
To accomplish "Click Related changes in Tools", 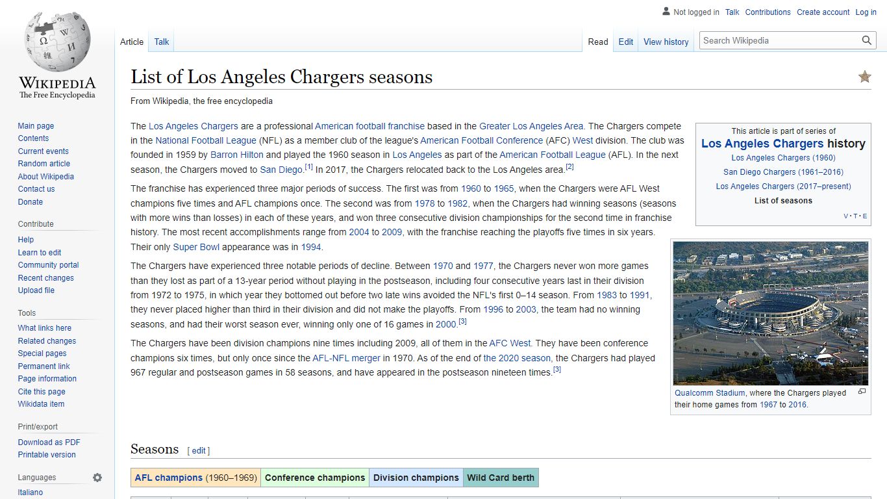I will click(x=47, y=341).
